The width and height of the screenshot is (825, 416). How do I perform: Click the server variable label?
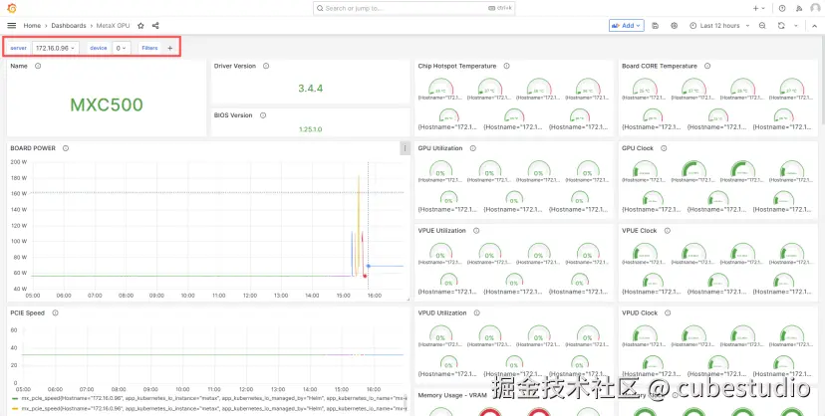18,48
